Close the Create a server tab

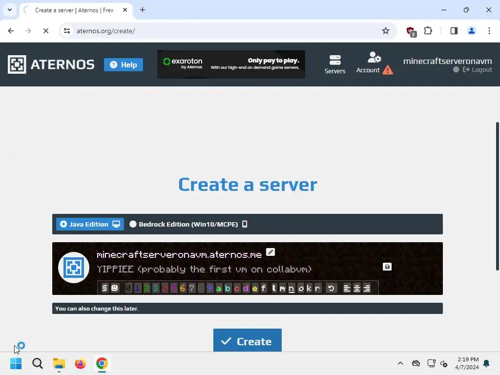point(125,10)
